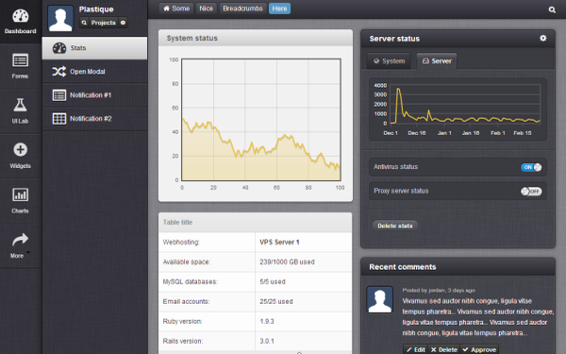Open Notification #1 menu item
This screenshot has height=354, width=566.
tap(94, 95)
